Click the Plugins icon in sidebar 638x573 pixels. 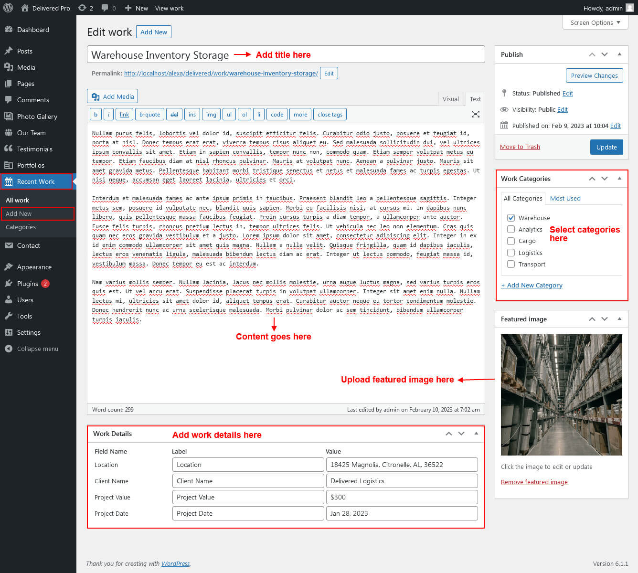coord(9,284)
